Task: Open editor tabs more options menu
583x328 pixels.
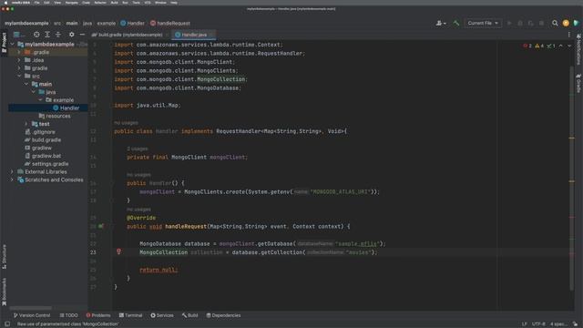Action: point(568,35)
